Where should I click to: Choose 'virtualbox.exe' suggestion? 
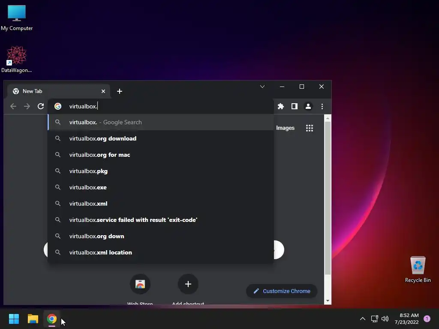pos(161,187)
